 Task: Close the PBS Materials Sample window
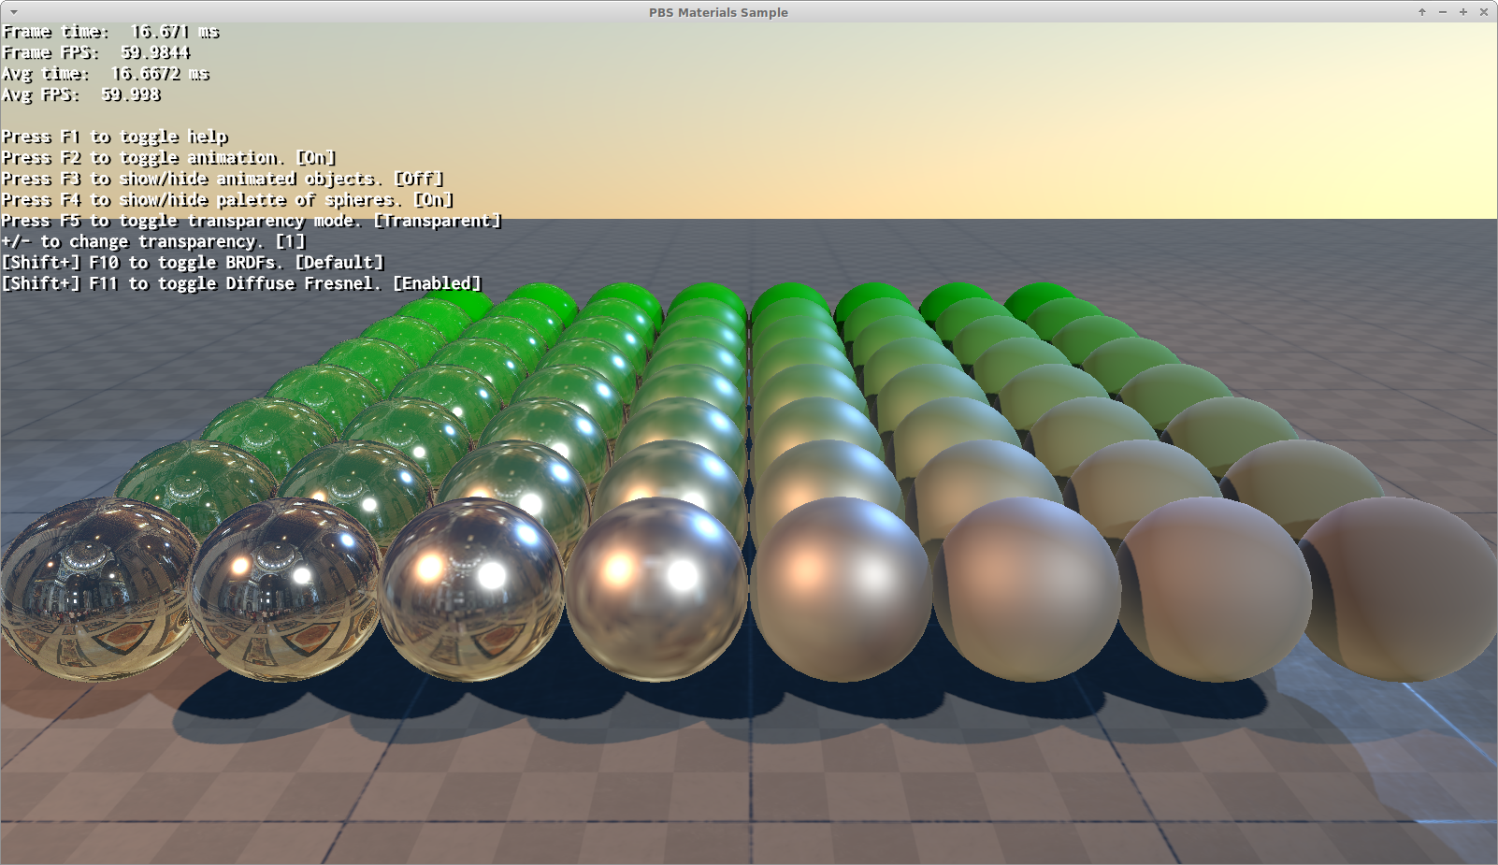pos(1484,12)
